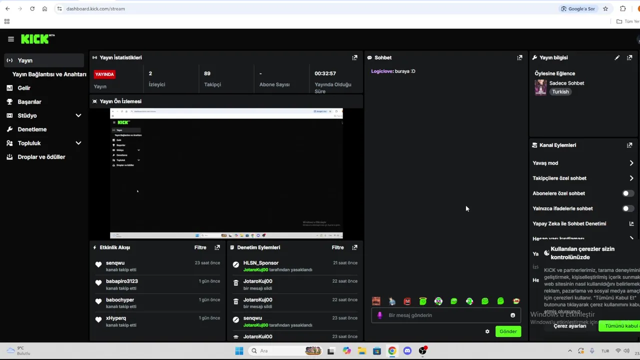Open Filtre in Denetim Eylemleri panel

click(337, 247)
